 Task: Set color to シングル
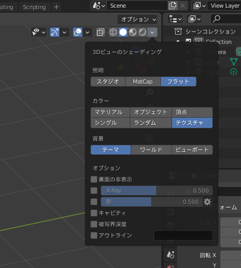pos(110,123)
